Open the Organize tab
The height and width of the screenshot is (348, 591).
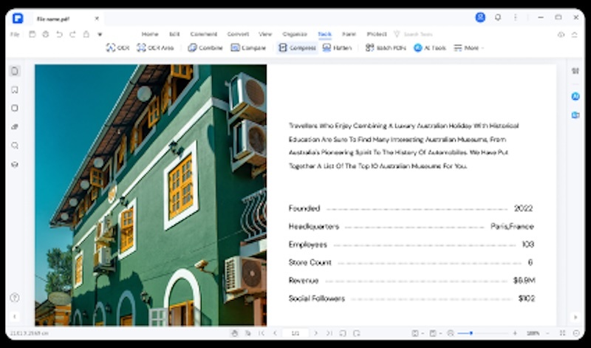pyautogui.click(x=295, y=34)
